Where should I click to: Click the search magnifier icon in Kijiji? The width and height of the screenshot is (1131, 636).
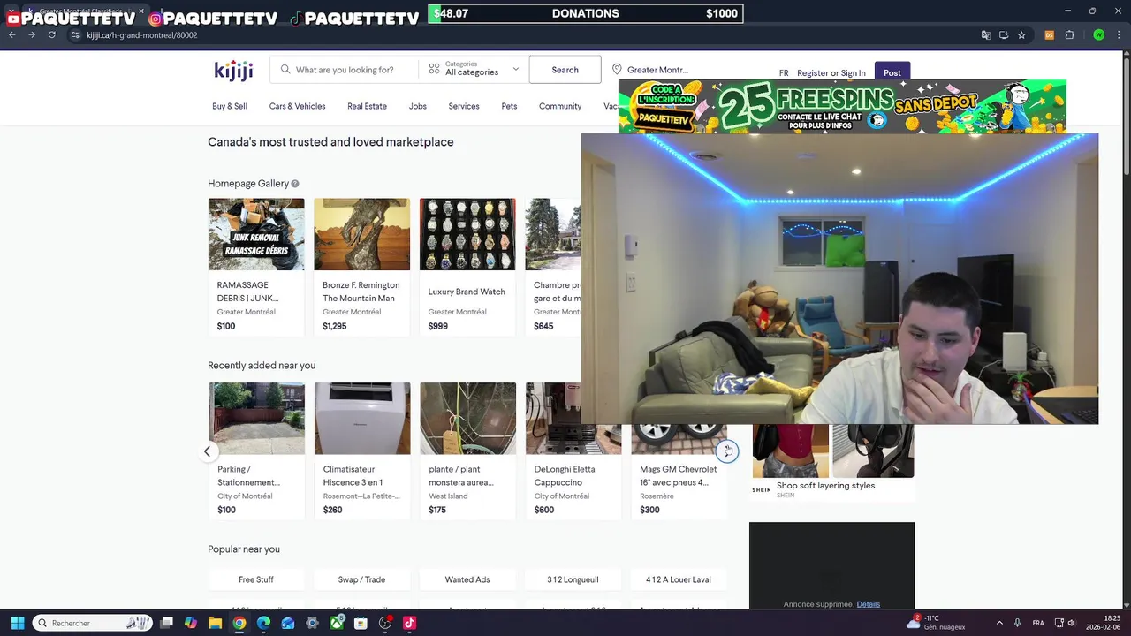point(285,70)
